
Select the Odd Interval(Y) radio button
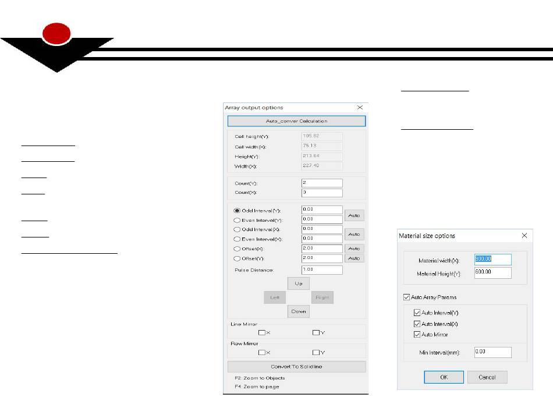(x=237, y=211)
